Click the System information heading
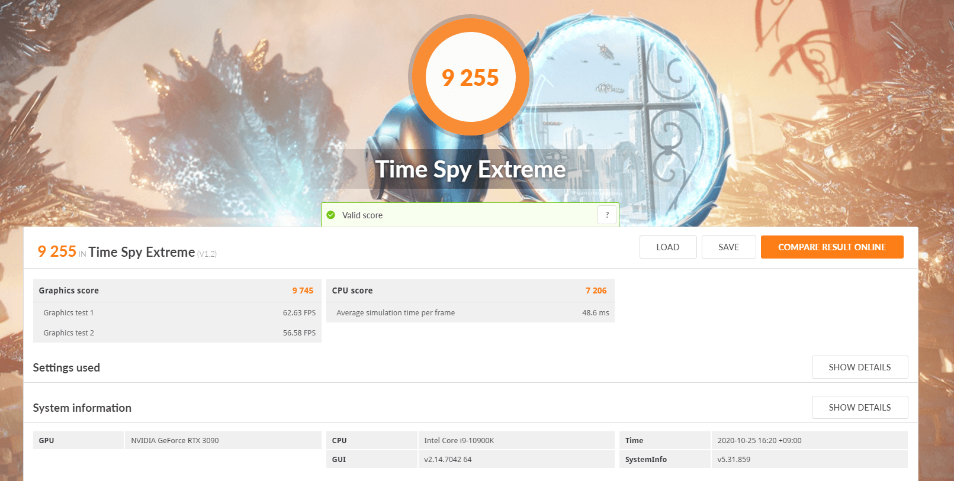The image size is (954, 481). (x=82, y=408)
